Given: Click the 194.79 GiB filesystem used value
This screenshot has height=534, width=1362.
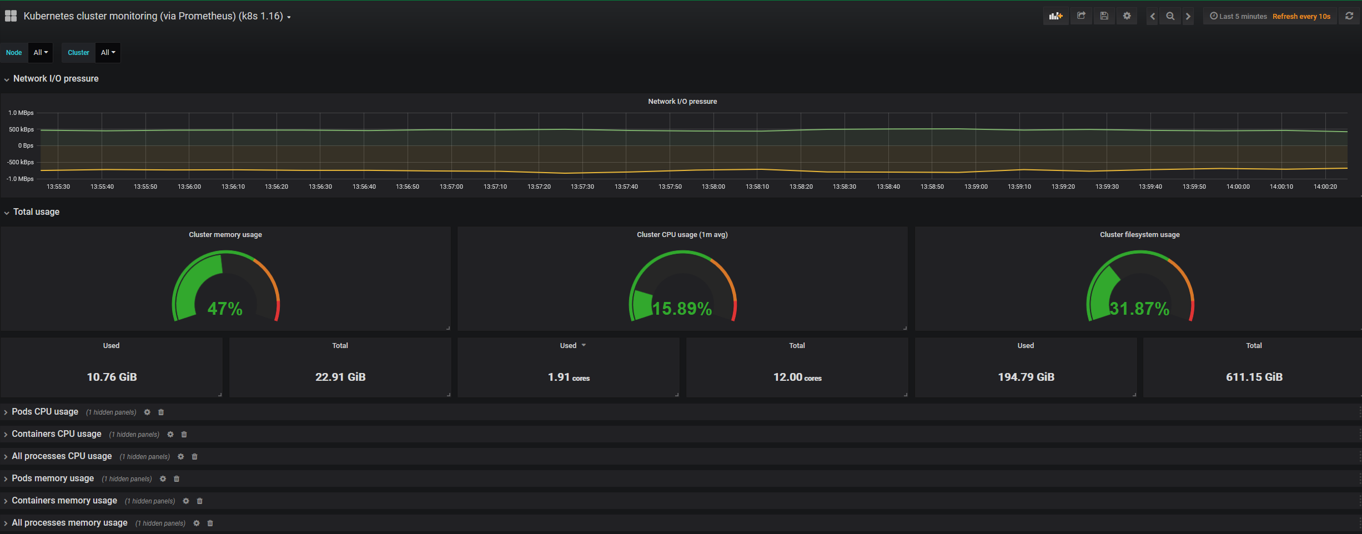Looking at the screenshot, I should coord(1026,377).
